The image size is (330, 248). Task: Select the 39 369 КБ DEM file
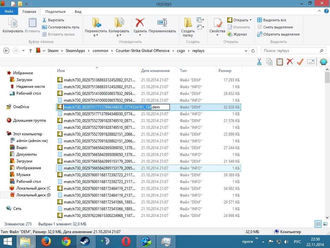coord(149,175)
